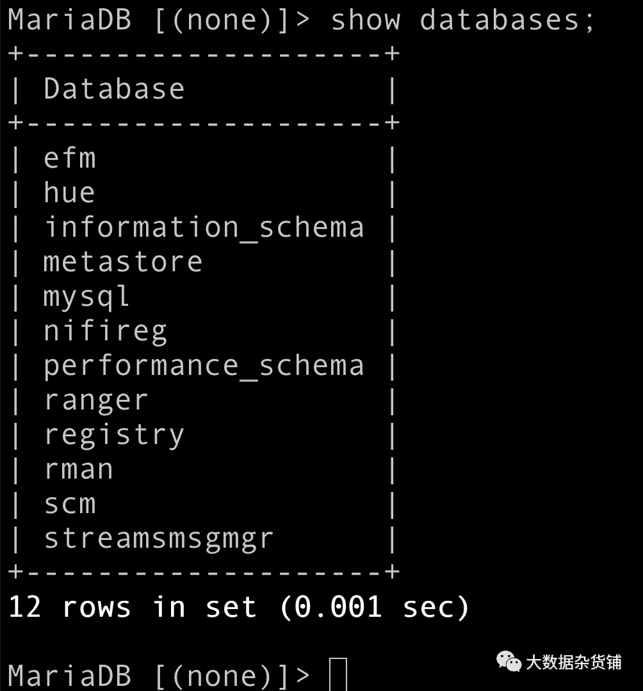Click the "show databases;" command text
The height and width of the screenshot is (691, 643).
click(x=462, y=20)
